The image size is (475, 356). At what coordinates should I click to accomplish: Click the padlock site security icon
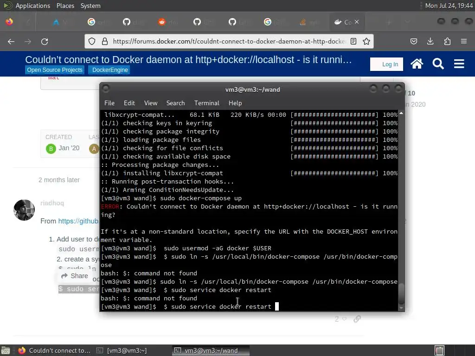pos(105,41)
